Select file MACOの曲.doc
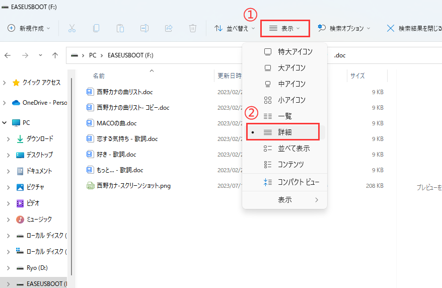Viewport: 442px width, 288px height. (x=117, y=123)
